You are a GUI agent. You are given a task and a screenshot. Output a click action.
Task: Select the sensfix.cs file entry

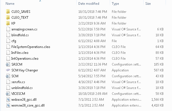[x=18, y=82]
